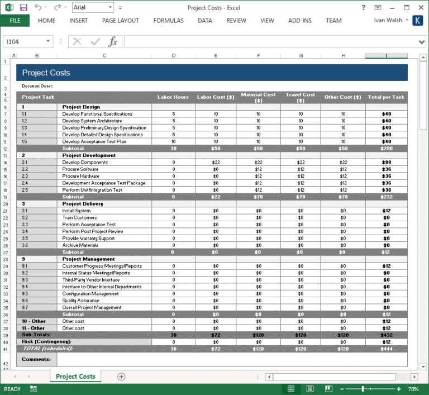Undo the last action
This screenshot has width=429, height=395.
pyautogui.click(x=38, y=7)
